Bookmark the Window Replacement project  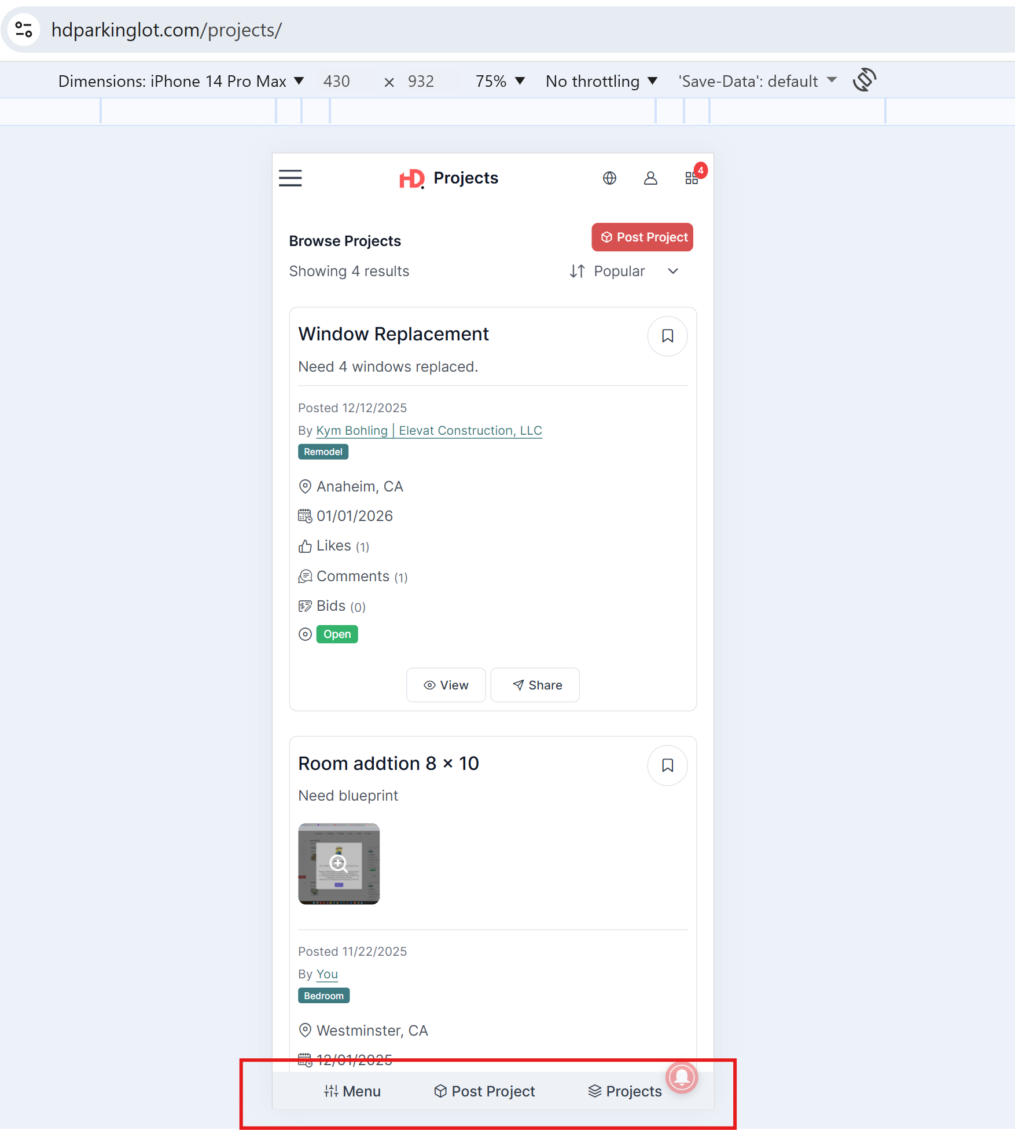point(667,336)
